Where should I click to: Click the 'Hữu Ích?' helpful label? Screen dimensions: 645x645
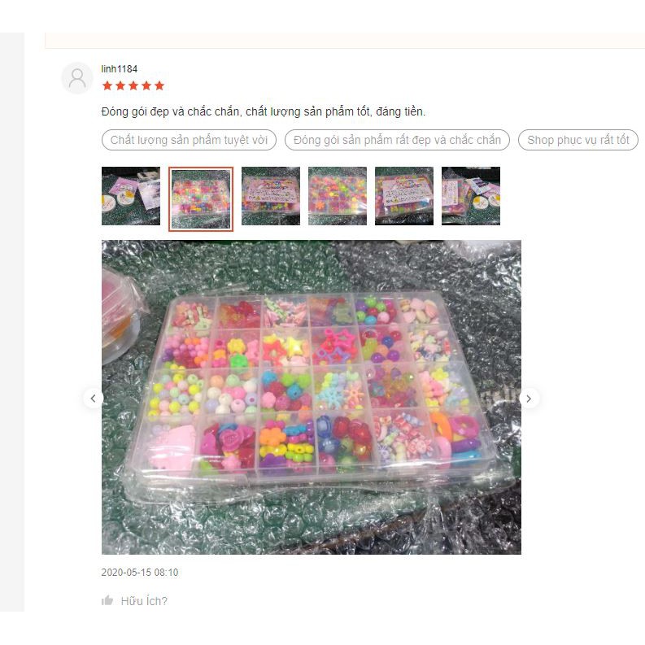pos(144,601)
